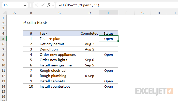
Task: Click the Name Box showing E5
Action: click(15, 5)
